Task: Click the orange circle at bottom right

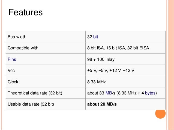Action: [x=160, y=113]
